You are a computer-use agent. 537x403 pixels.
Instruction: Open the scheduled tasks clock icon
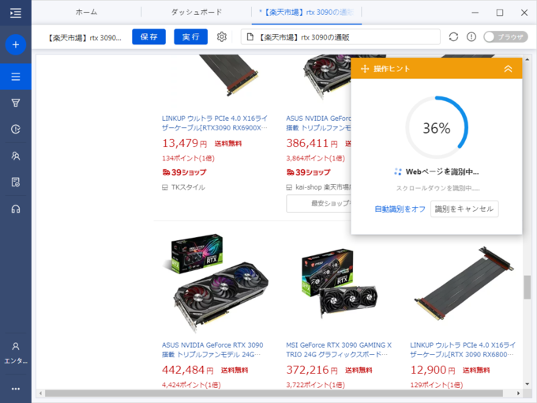[16, 129]
